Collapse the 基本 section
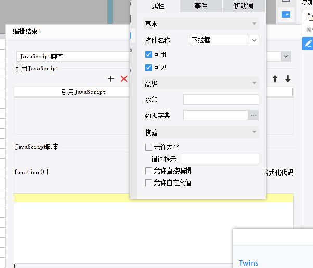 point(201,24)
